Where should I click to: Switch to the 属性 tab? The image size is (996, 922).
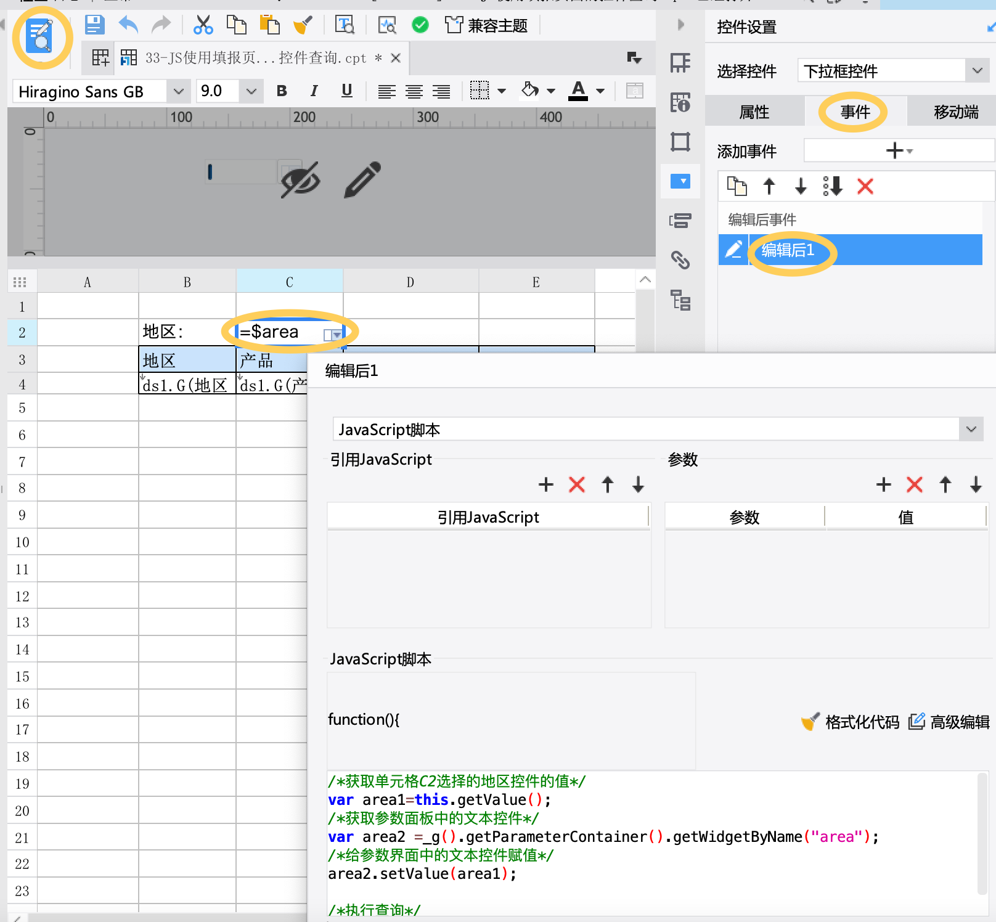point(754,112)
